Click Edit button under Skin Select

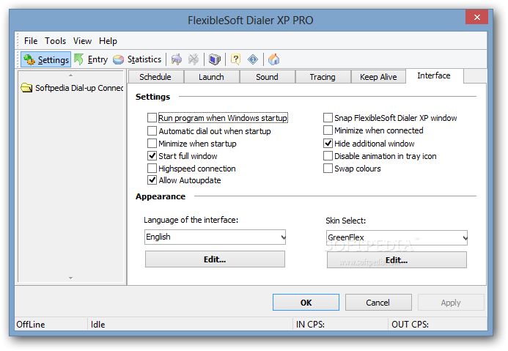397,260
